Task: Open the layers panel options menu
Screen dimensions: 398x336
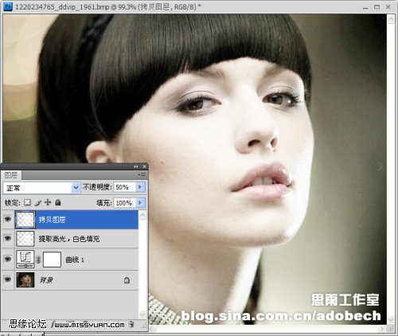Action: click(142, 174)
